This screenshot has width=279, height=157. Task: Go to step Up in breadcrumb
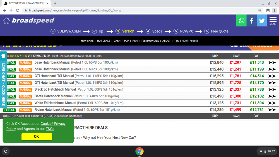tap(98, 31)
